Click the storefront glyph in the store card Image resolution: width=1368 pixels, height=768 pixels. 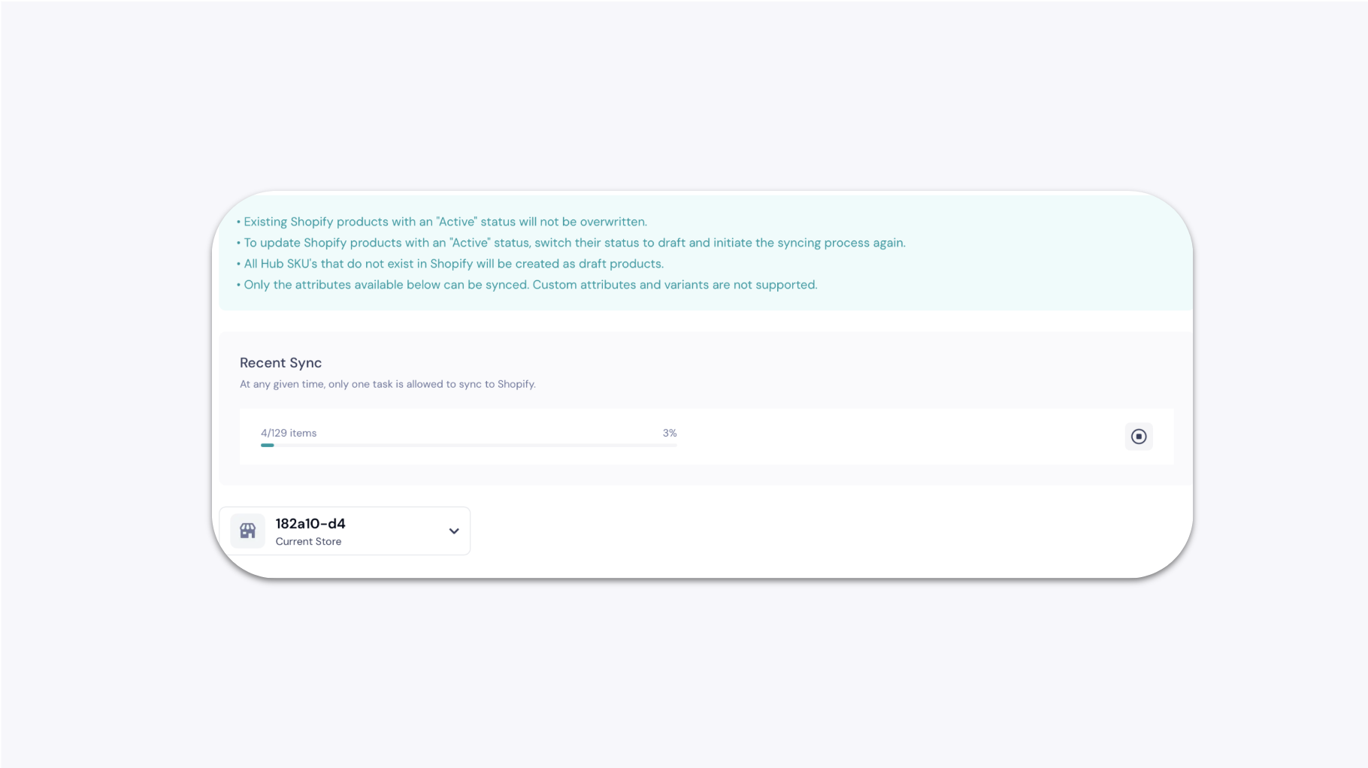(247, 531)
